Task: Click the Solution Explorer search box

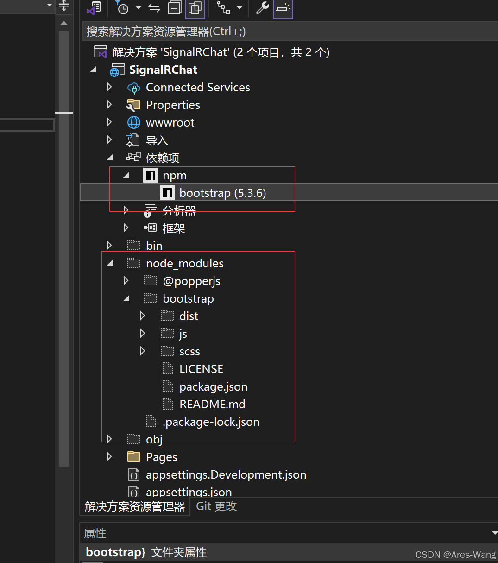Action: click(x=290, y=32)
